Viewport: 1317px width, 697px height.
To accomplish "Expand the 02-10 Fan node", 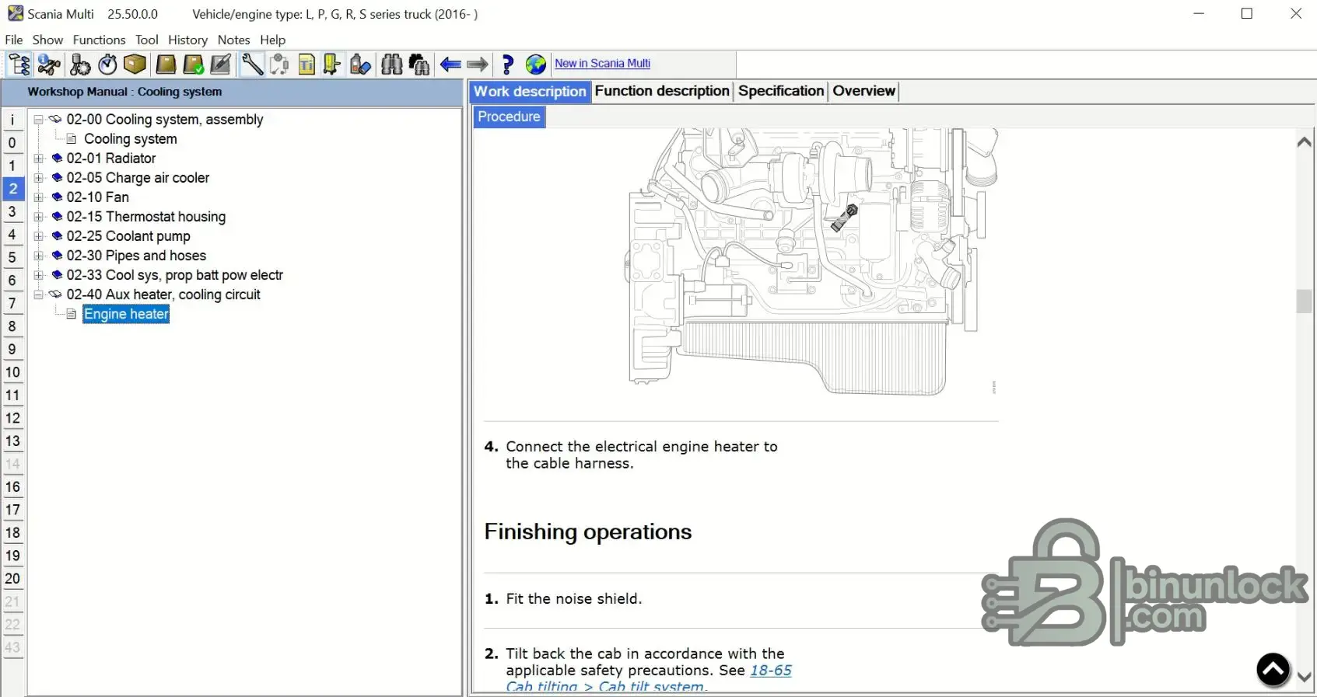I will point(38,197).
